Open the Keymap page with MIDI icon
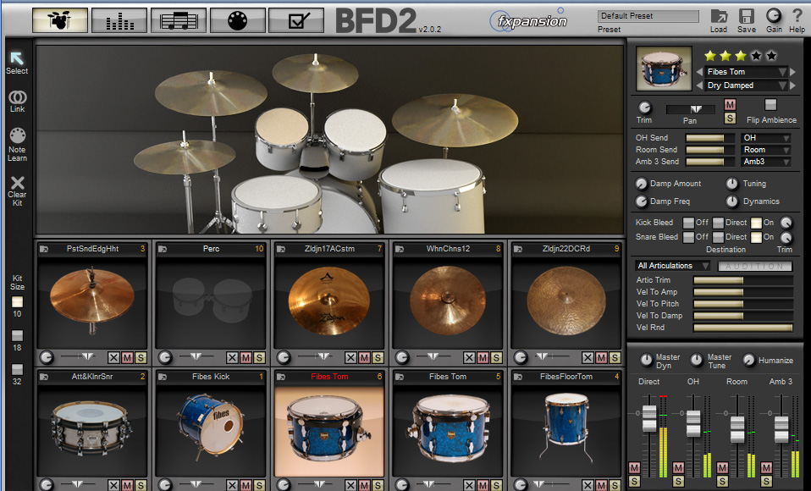811x491 pixels. click(237, 20)
